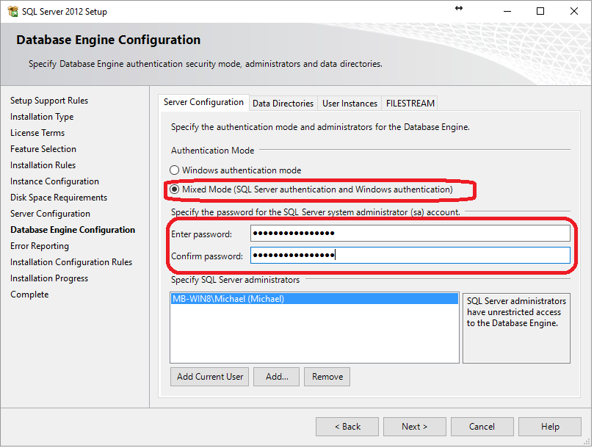Click the SQL Server Setup title bar icon
Screen dimensions: 594x448
[x=12, y=11]
